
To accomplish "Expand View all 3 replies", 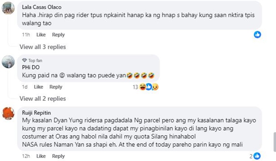I will click(x=43, y=47).
